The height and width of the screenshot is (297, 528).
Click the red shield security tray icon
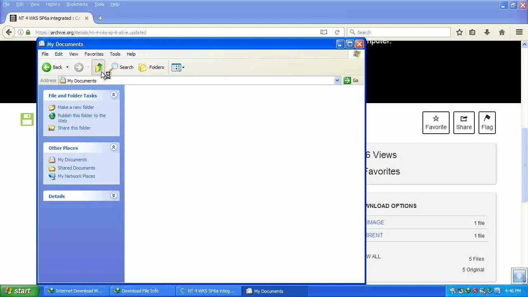475,291
